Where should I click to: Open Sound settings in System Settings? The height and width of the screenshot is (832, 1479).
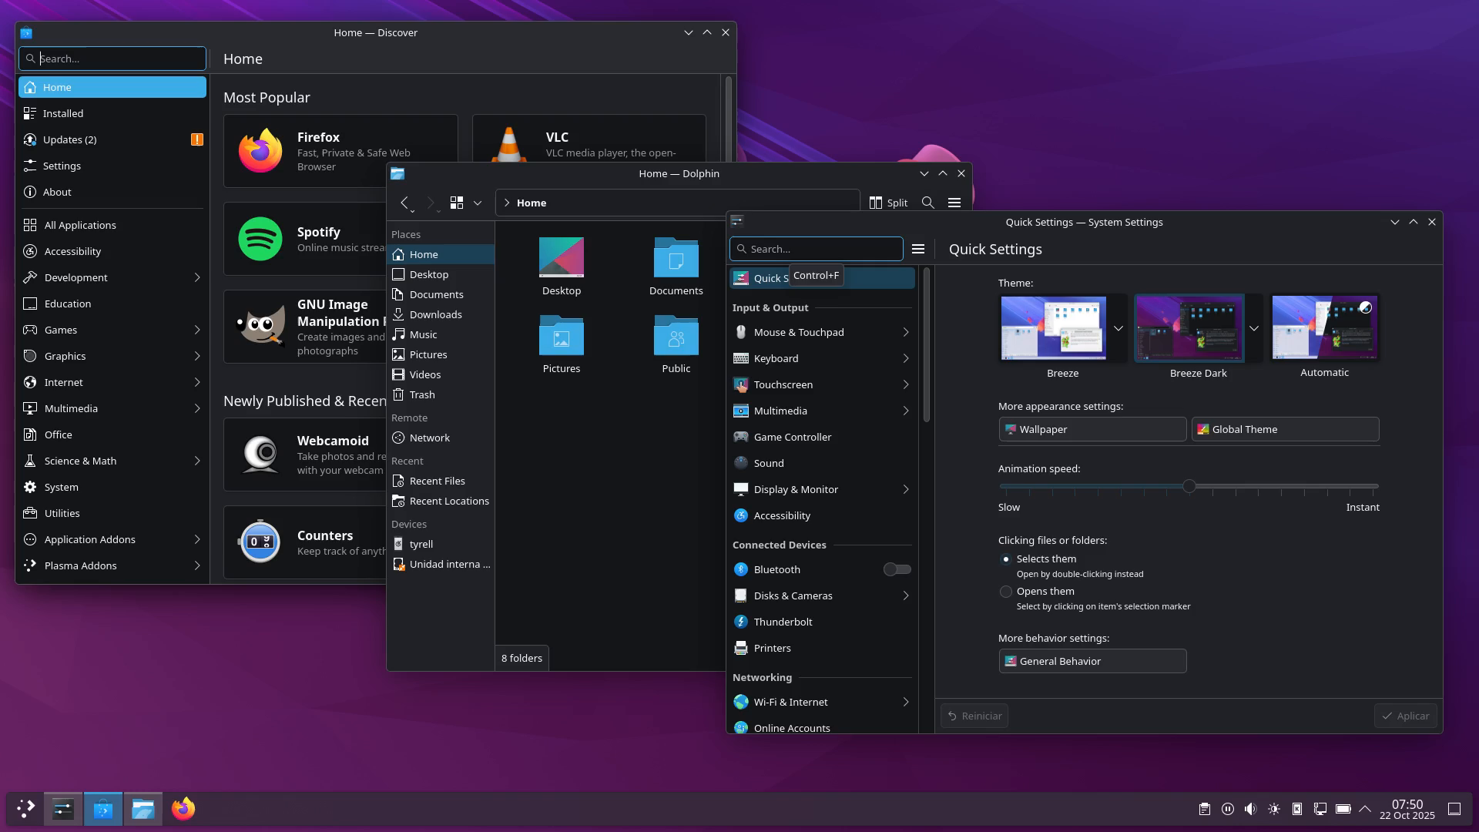point(766,463)
